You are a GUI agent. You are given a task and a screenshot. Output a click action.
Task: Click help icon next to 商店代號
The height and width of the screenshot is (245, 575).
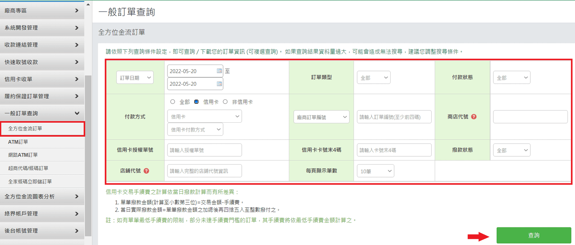(474, 117)
